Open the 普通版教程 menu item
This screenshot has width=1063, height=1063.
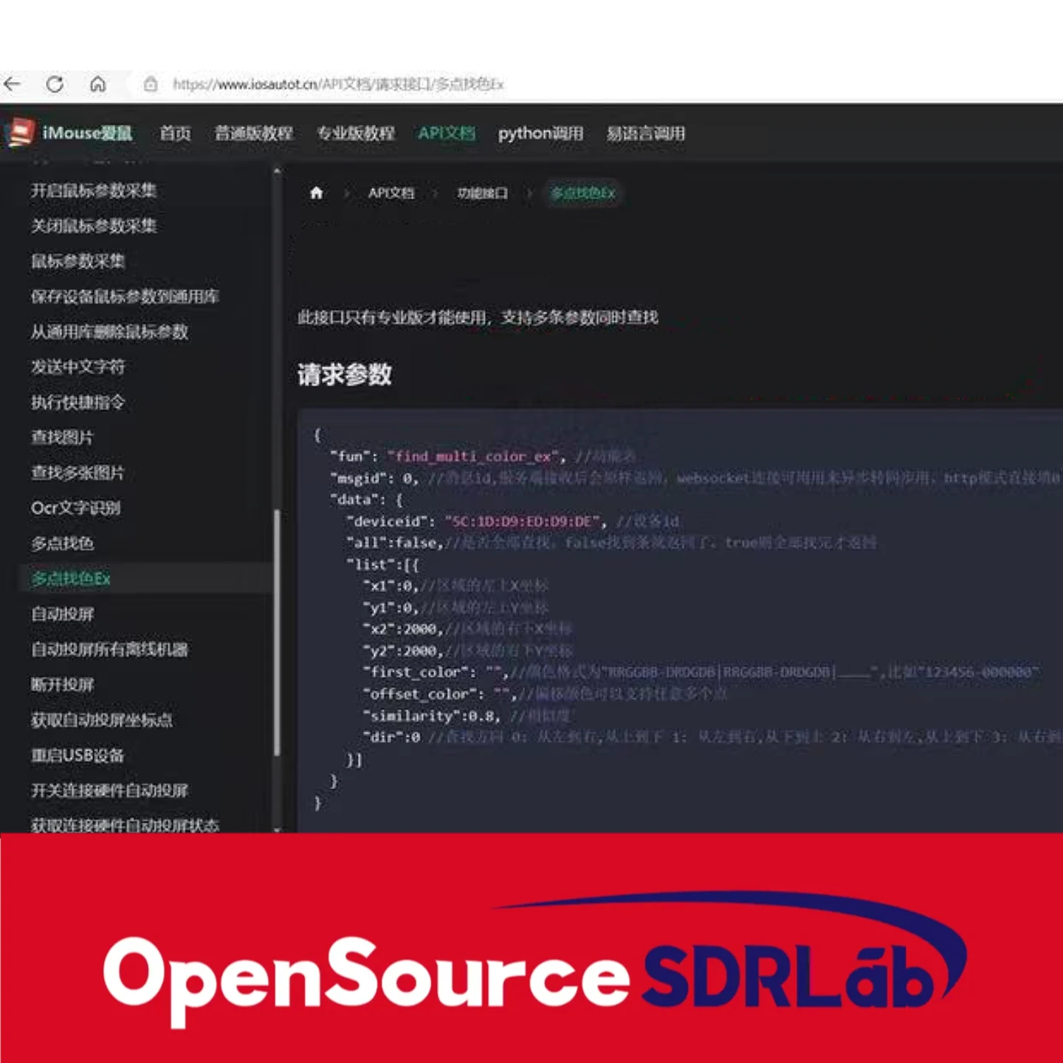pyautogui.click(x=254, y=134)
